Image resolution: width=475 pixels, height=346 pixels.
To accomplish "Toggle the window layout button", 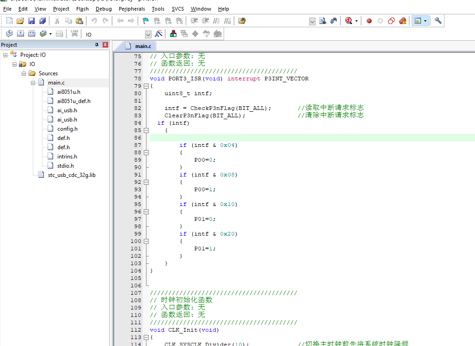I will [x=418, y=21].
